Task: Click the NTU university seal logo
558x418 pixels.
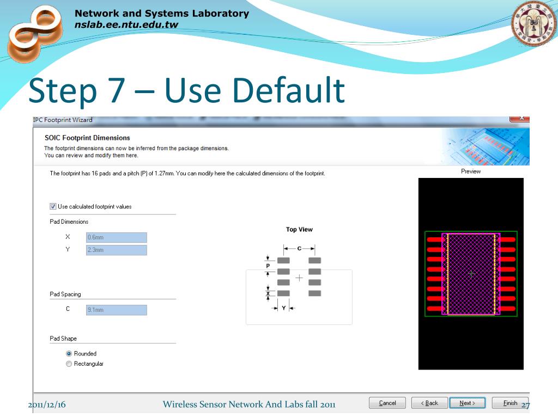Action: tap(533, 24)
